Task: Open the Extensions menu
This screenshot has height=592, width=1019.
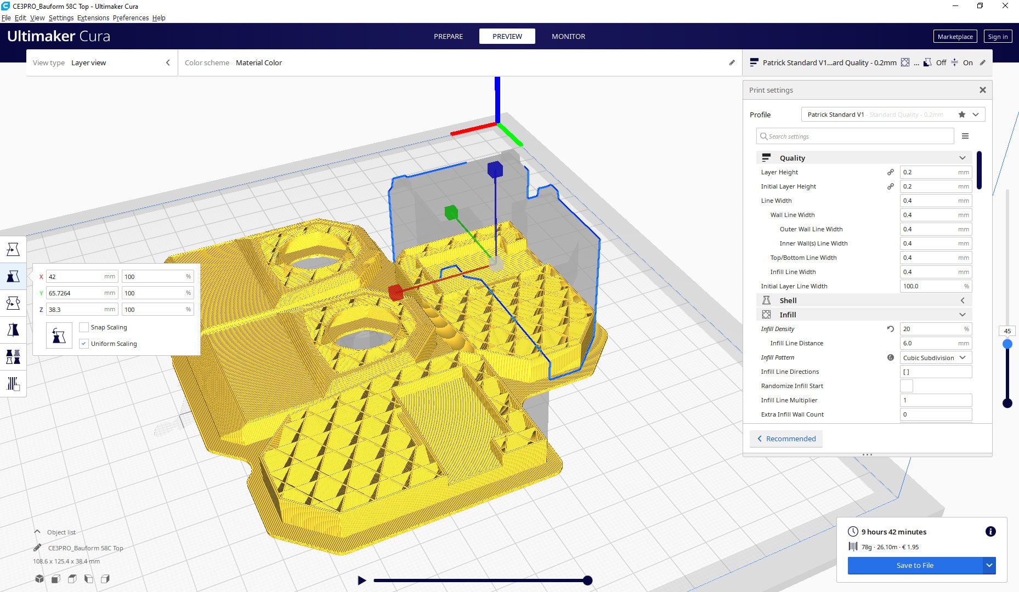Action: (x=93, y=18)
